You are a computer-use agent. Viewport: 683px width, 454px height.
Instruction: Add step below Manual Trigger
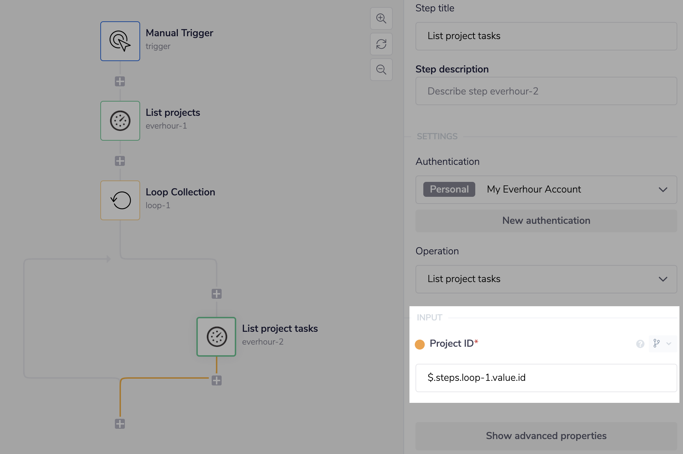(x=120, y=81)
